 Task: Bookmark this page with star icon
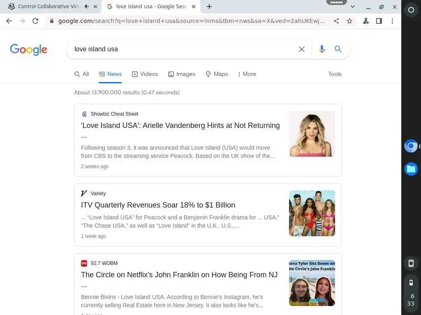pyautogui.click(x=349, y=21)
